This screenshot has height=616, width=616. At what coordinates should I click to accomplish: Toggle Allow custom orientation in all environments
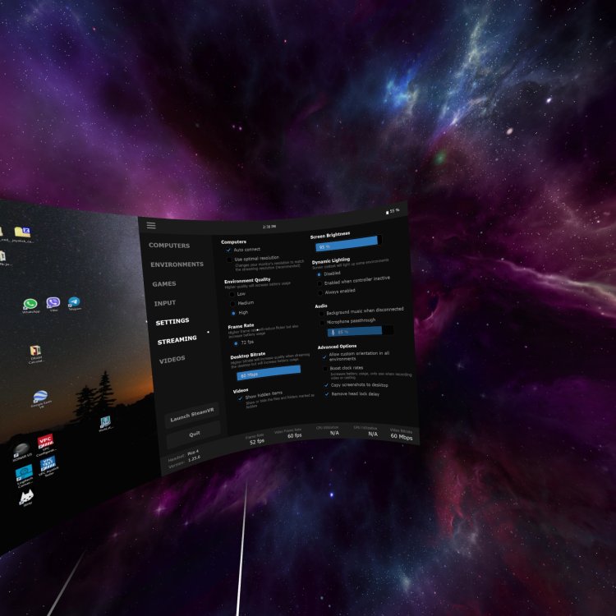point(324,357)
